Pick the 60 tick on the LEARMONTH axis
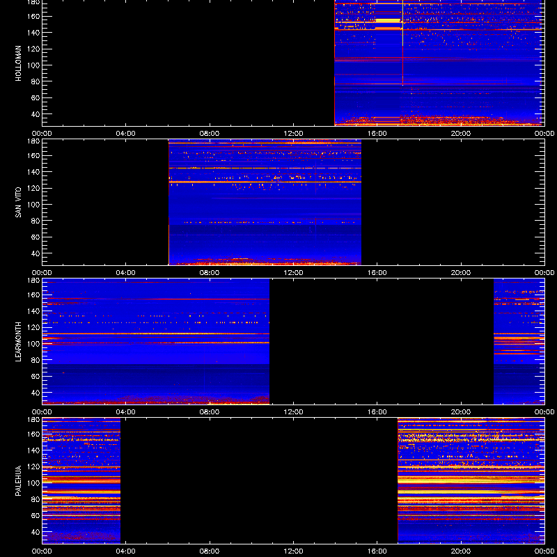 point(36,377)
